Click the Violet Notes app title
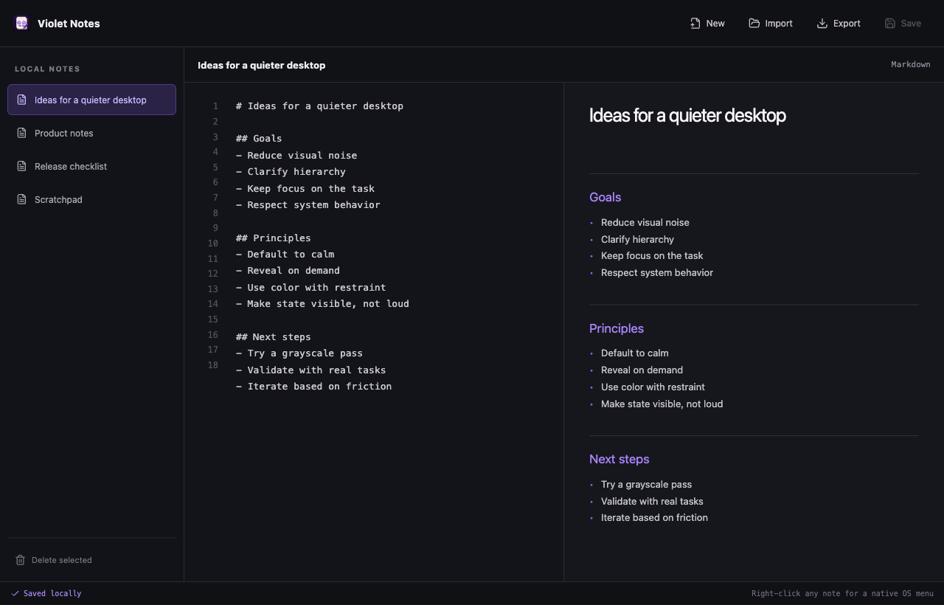This screenshot has width=944, height=605. click(69, 24)
